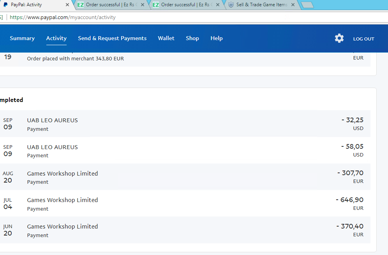Open Shop in PayPal navigation
The width and height of the screenshot is (388, 255).
pos(192,38)
